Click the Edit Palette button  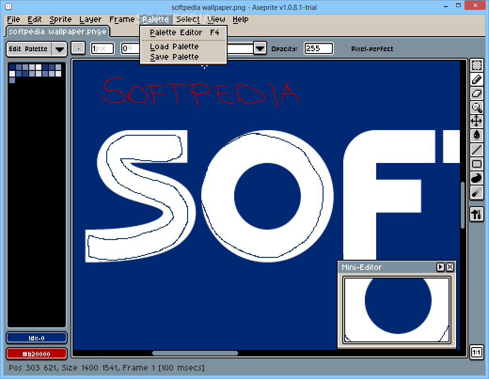click(x=28, y=49)
